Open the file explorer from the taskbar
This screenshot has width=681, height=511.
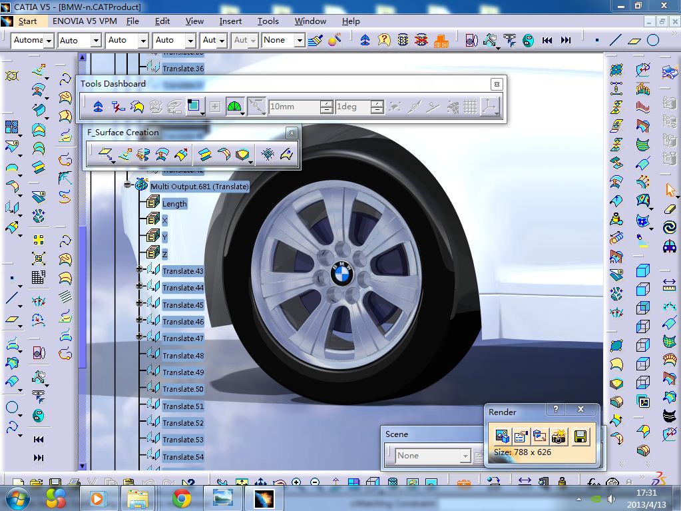point(138,498)
